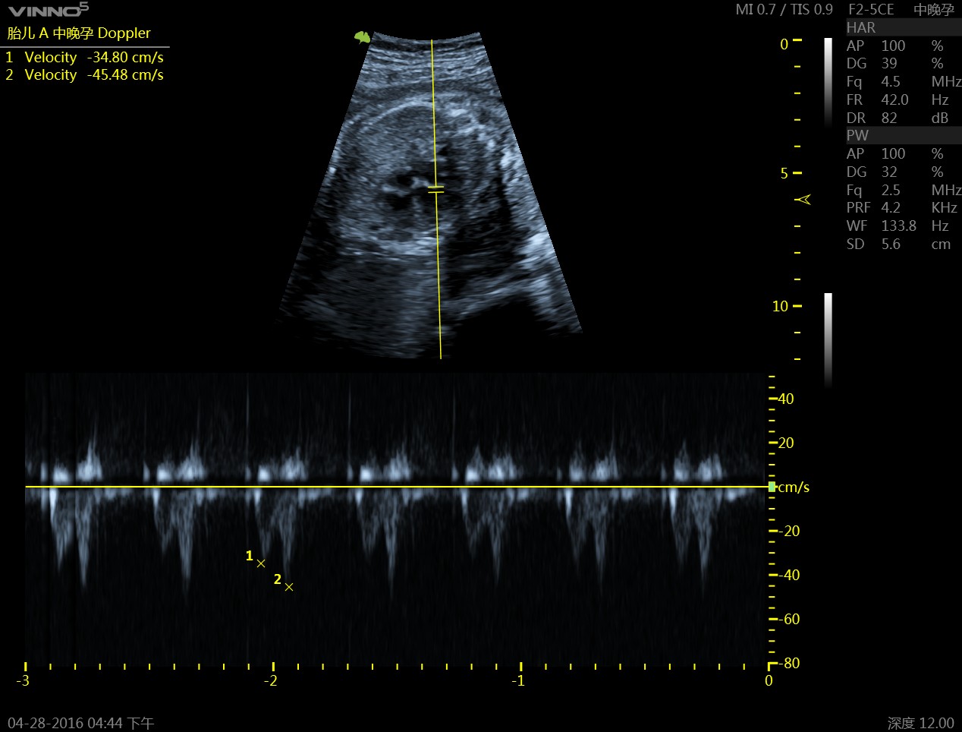The height and width of the screenshot is (732, 962).
Task: Click the green baseline marker beside cm/s
Action: click(772, 487)
